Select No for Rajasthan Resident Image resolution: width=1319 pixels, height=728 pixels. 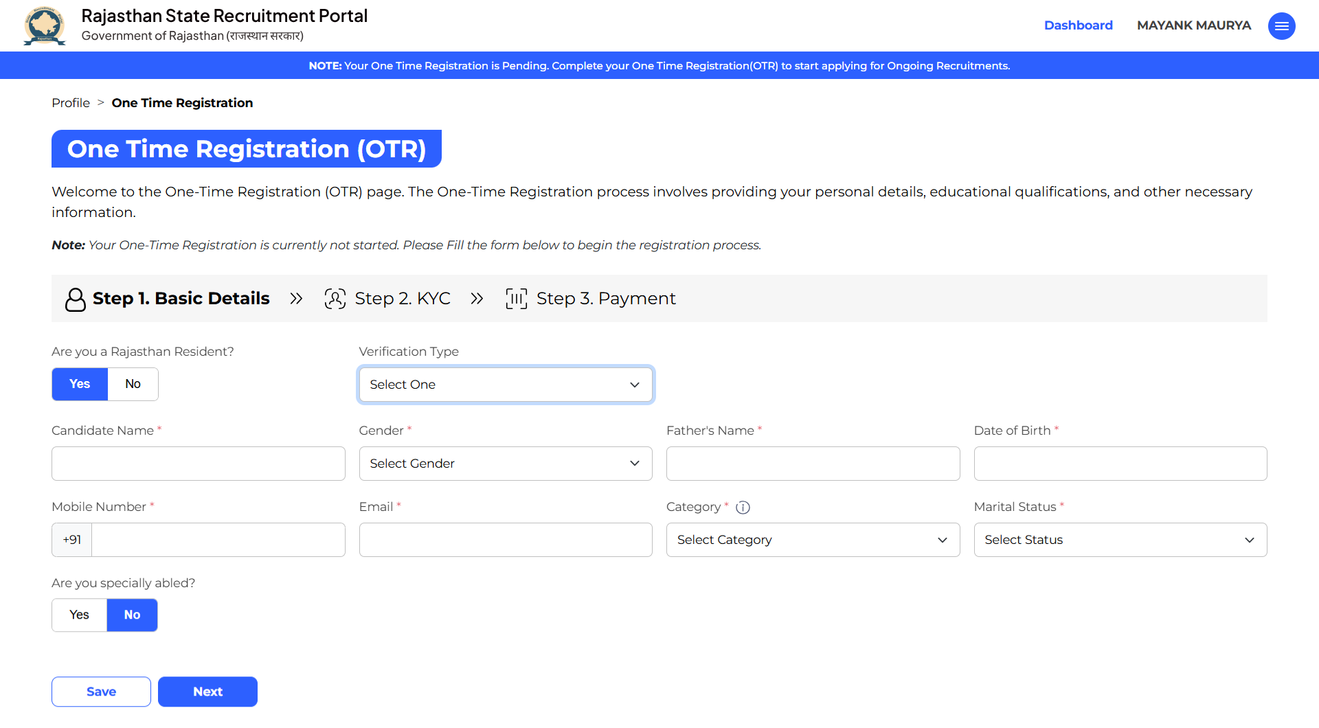133,384
